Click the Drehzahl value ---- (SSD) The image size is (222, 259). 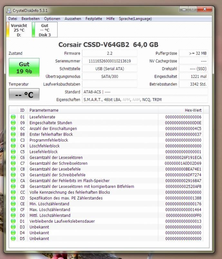click(x=193, y=69)
